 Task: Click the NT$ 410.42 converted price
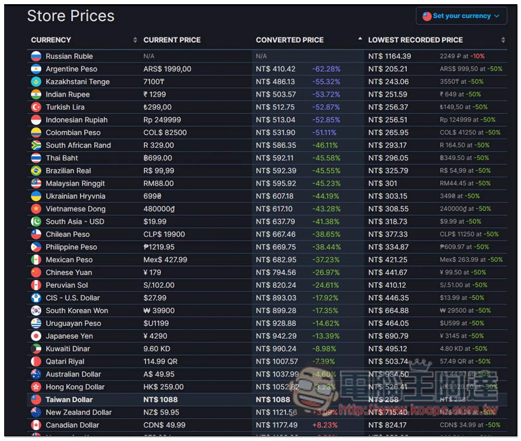[276, 69]
